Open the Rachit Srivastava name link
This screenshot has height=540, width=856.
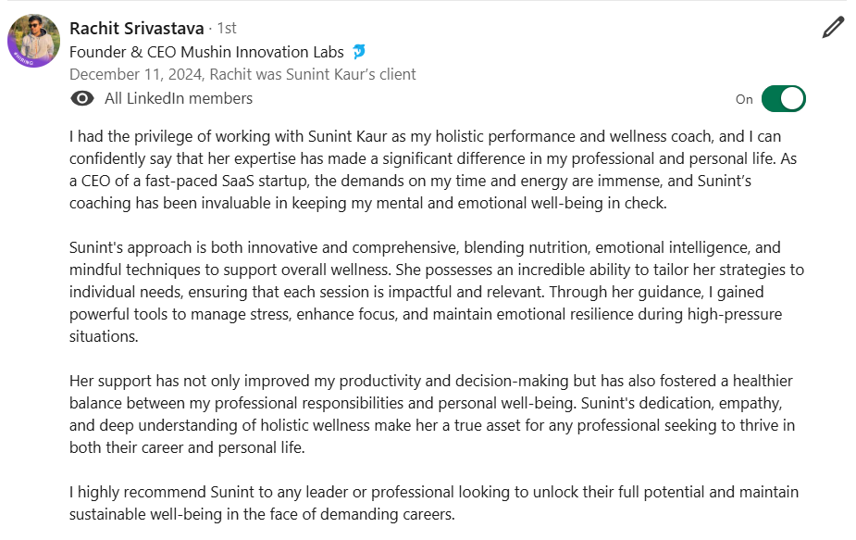click(x=136, y=28)
